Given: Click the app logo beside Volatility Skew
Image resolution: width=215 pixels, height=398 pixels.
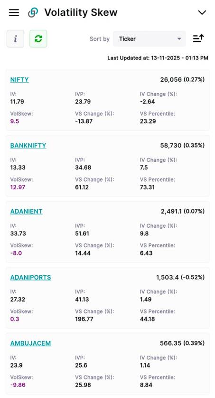Looking at the screenshot, I should click(33, 12).
